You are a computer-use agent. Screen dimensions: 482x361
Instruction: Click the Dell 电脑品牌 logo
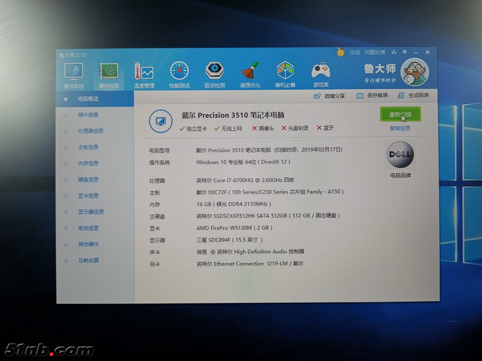(400, 156)
